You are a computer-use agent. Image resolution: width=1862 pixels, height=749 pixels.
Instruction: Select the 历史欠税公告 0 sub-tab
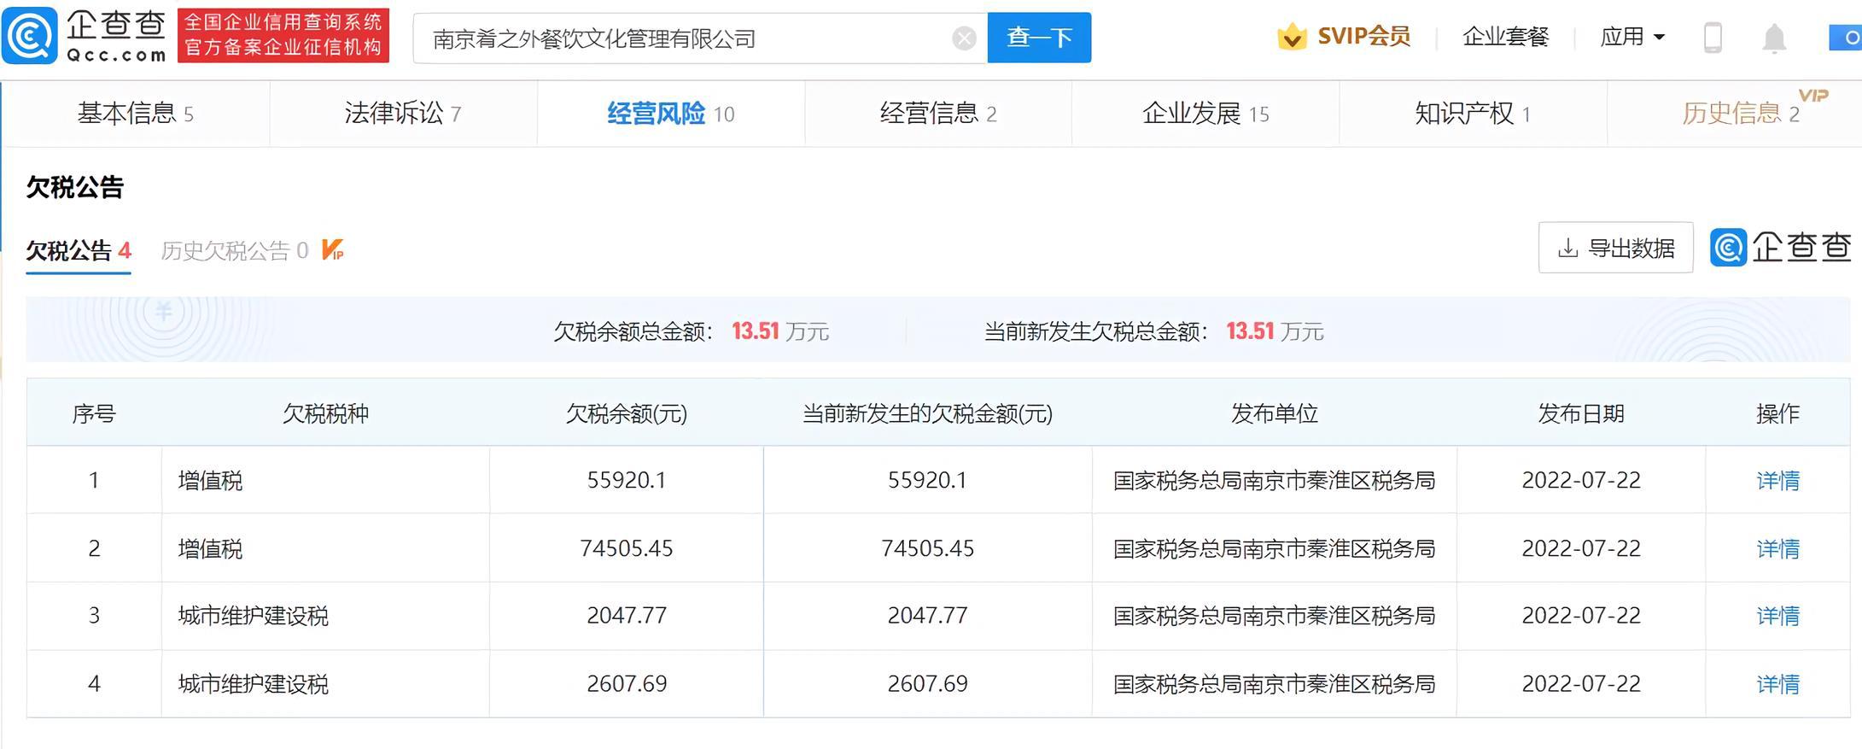(x=235, y=250)
